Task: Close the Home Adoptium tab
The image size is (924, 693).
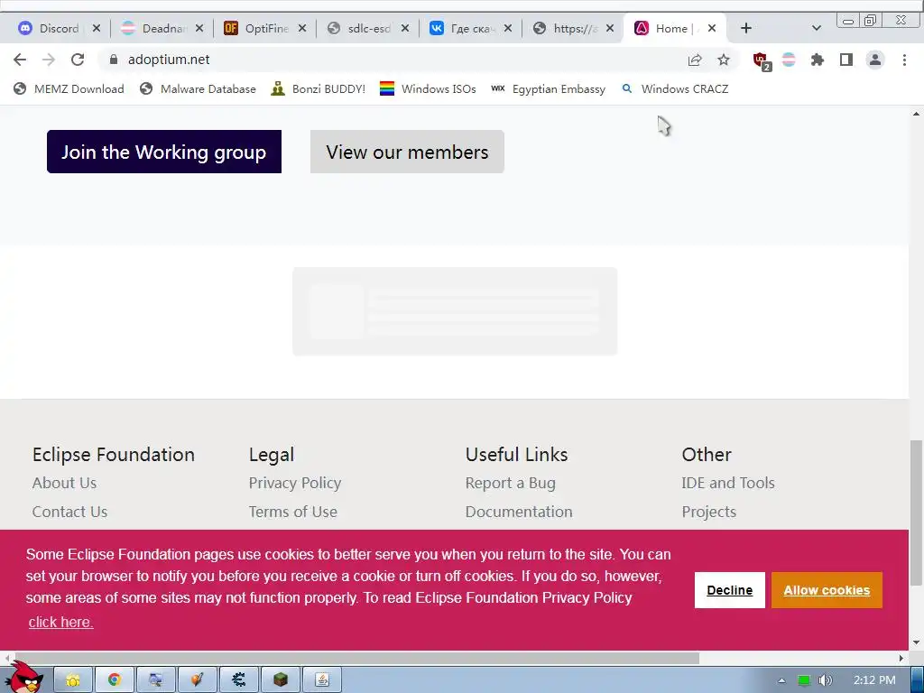Action: [712, 28]
